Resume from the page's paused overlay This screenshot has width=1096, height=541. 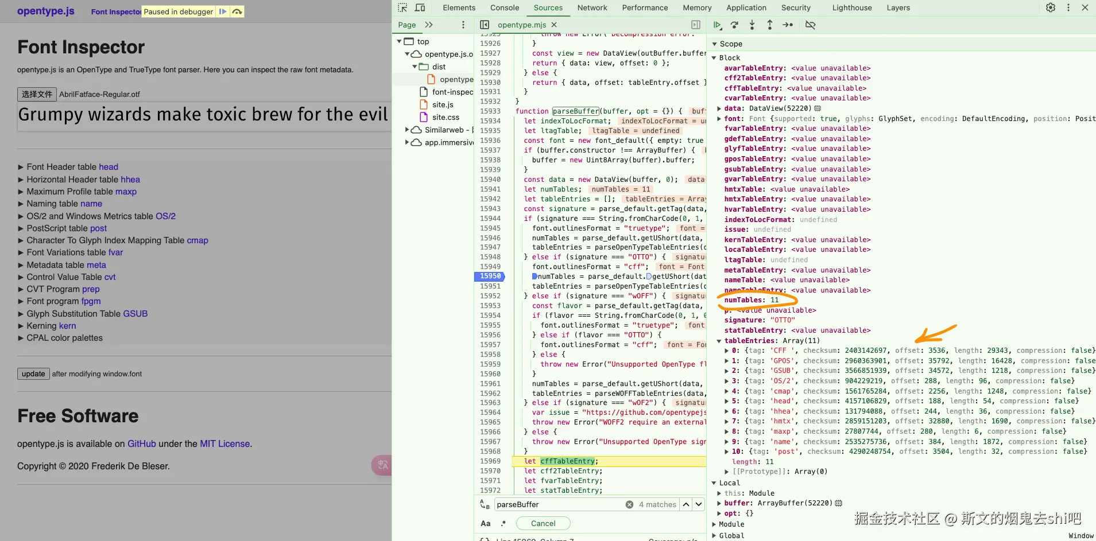pos(223,11)
